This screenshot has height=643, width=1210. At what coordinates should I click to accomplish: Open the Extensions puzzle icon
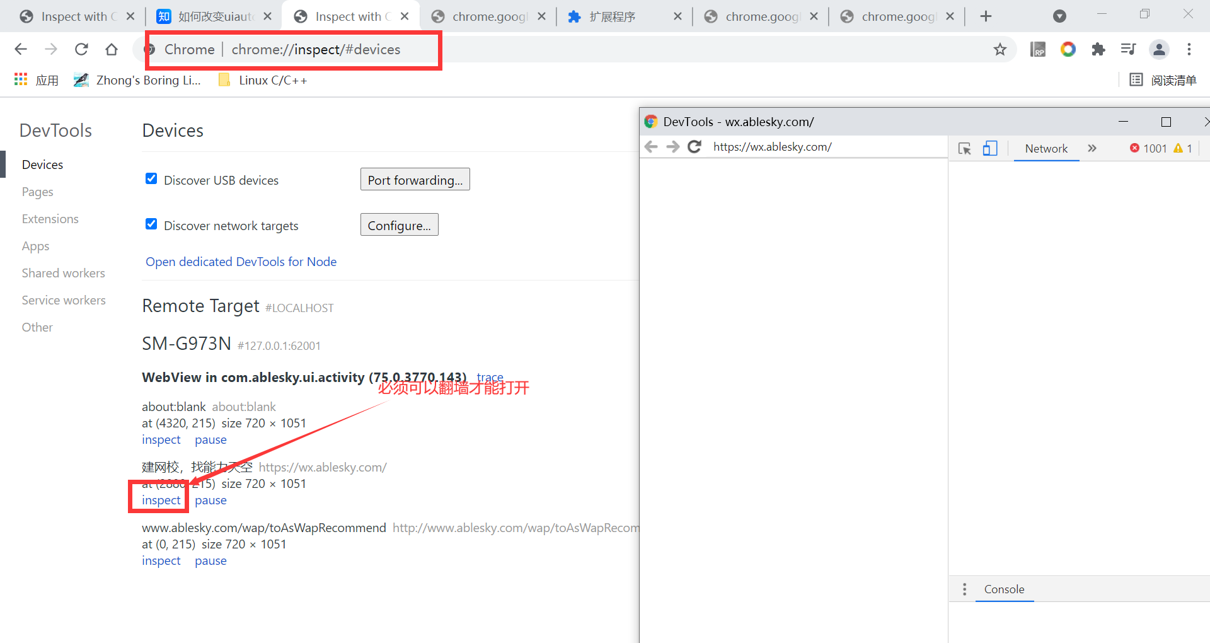click(x=1098, y=49)
